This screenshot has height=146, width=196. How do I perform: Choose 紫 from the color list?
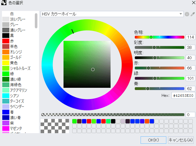click(18, 123)
